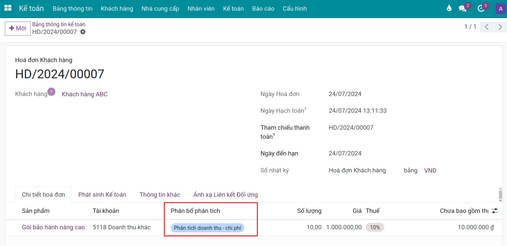
Task: Click the water drop debug icon
Action: tap(449, 8)
